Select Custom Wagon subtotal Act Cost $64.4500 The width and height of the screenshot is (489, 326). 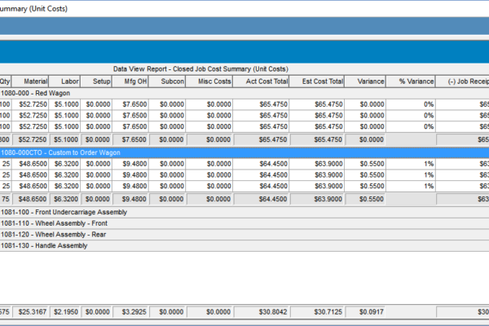tap(262, 199)
